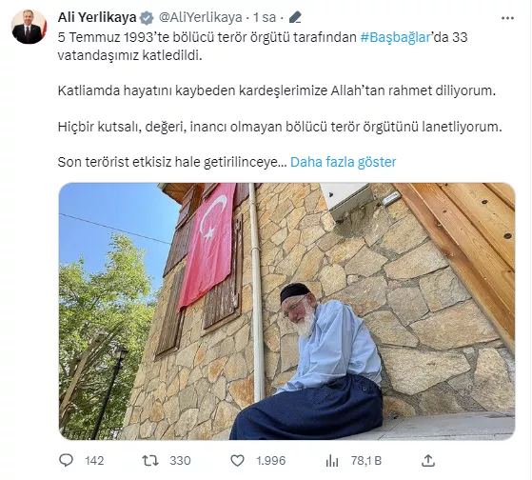
Task: Click the share upload icon
Action: point(428,461)
